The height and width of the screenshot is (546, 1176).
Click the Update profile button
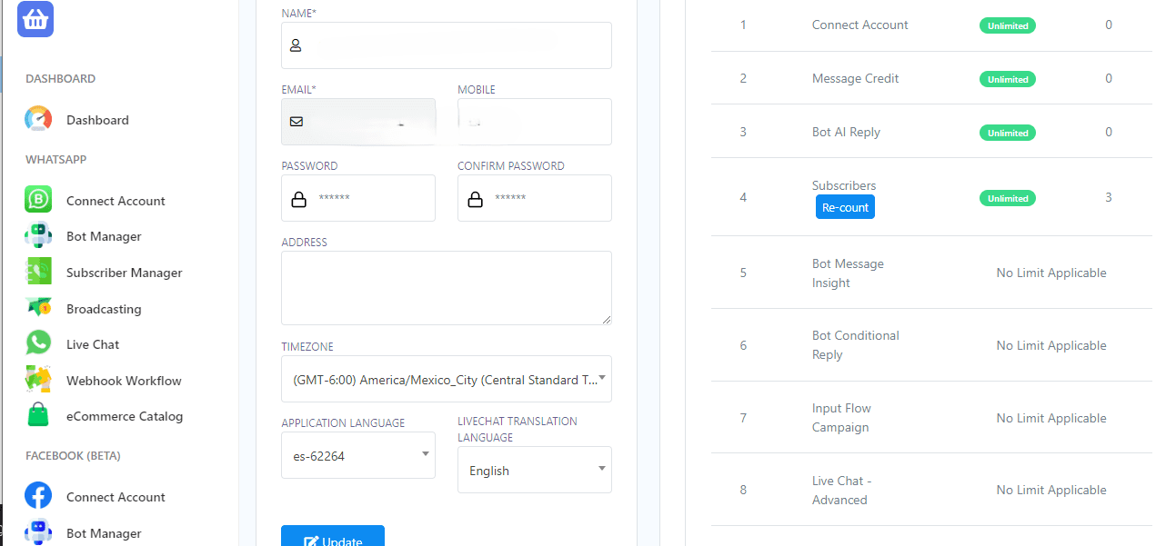click(x=332, y=537)
